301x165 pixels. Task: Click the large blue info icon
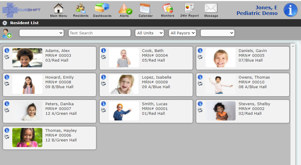tap(290, 10)
